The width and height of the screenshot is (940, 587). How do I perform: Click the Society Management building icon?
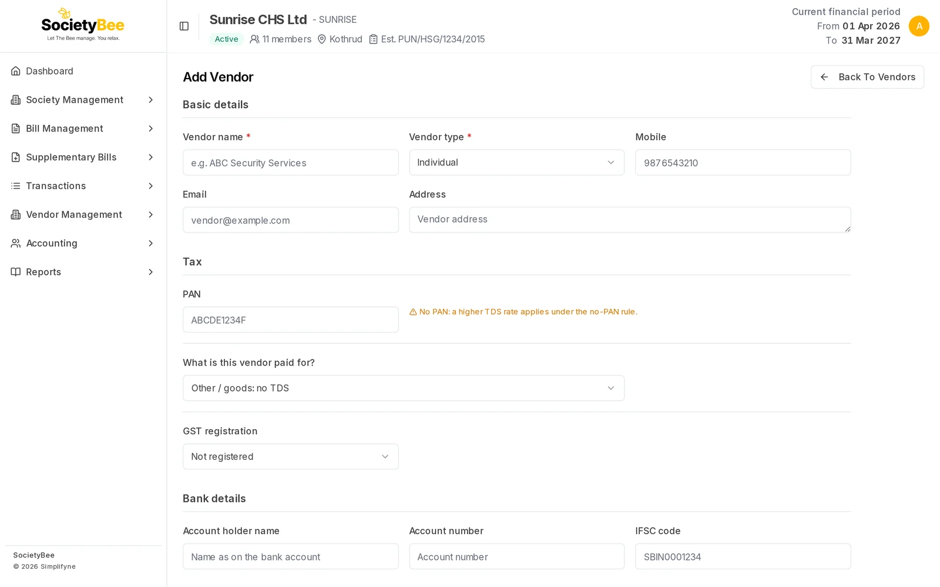point(16,100)
